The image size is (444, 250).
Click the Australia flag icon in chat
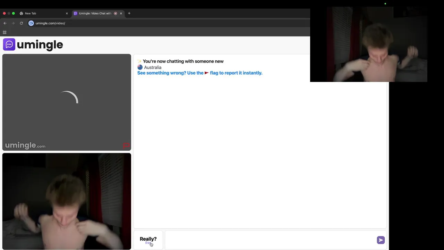tap(140, 67)
